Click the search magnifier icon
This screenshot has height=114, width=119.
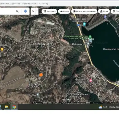[17, 11]
